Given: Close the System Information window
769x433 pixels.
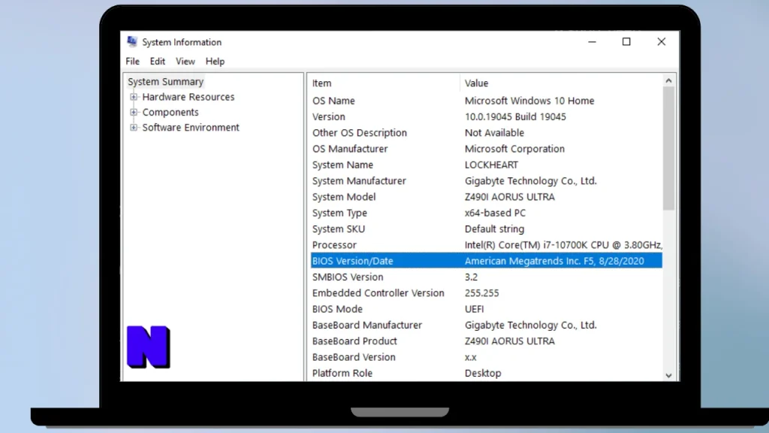Looking at the screenshot, I should click(661, 42).
